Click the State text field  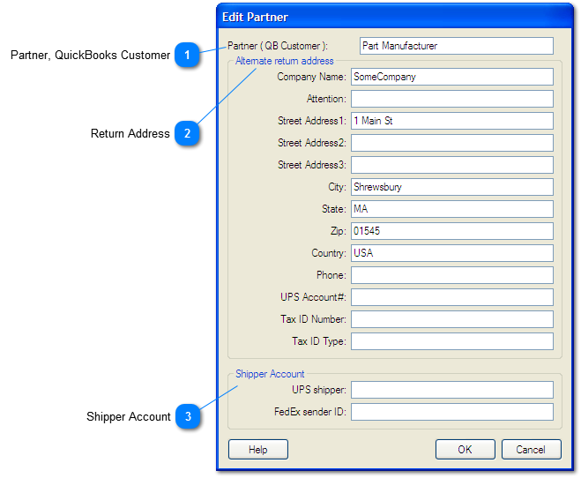coord(451,209)
